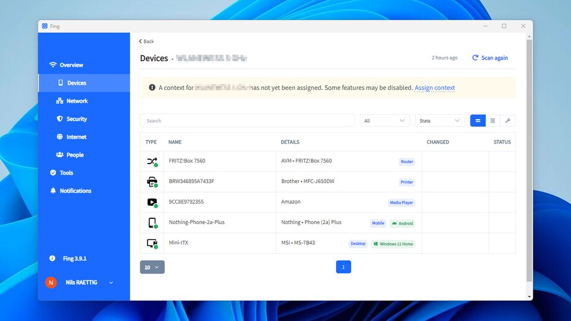Click the check icon beside Tools
This screenshot has height=321, width=571.
(53, 172)
